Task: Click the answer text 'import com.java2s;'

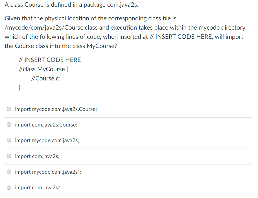Action: tap(37, 156)
